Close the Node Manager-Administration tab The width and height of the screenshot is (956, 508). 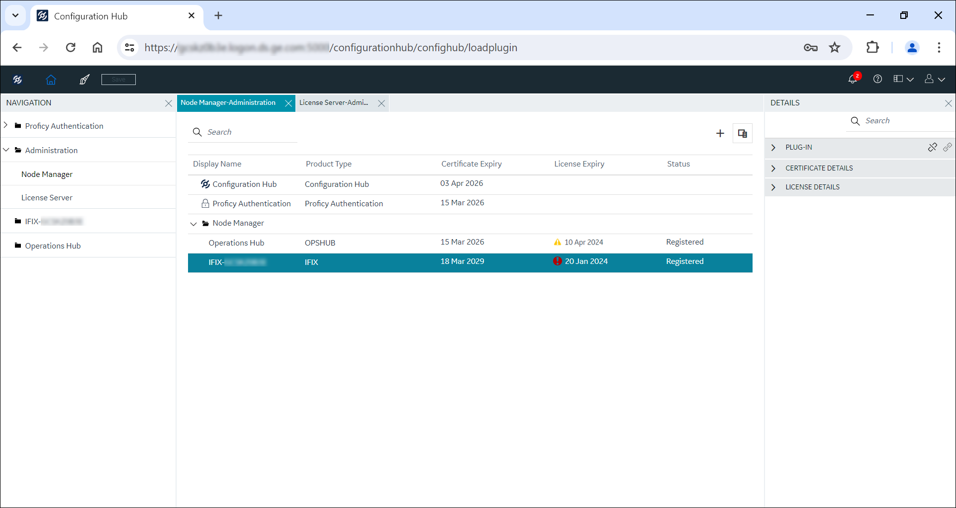[288, 103]
